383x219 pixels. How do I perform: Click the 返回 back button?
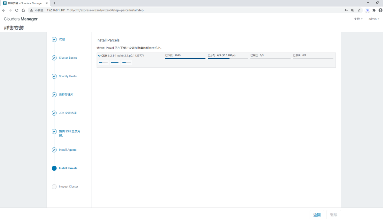pos(317,215)
